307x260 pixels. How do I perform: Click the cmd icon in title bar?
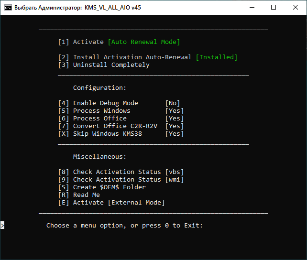[x=8, y=8]
